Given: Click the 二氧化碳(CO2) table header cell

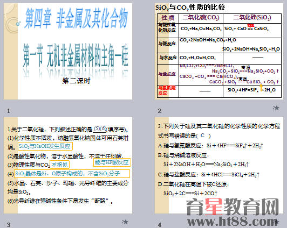Looking at the screenshot, I should [201, 18].
